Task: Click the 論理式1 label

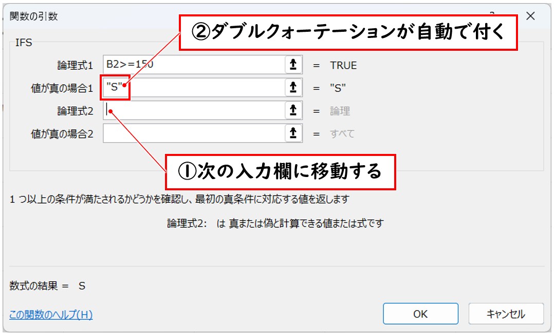Action: tap(75, 65)
